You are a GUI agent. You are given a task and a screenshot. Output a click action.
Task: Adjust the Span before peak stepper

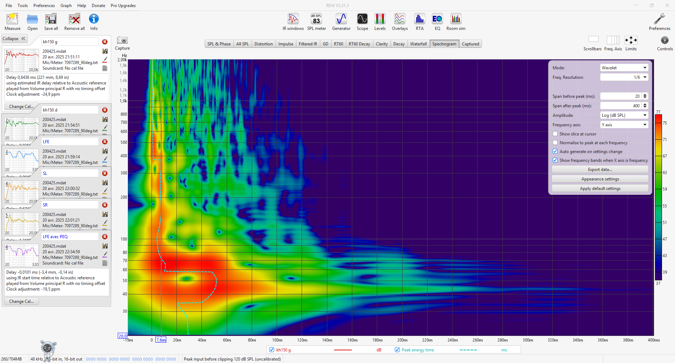[645, 96]
